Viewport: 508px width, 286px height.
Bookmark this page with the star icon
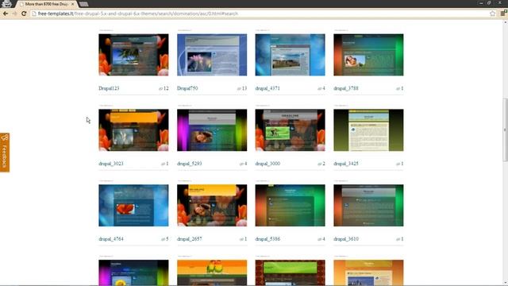[492, 14]
